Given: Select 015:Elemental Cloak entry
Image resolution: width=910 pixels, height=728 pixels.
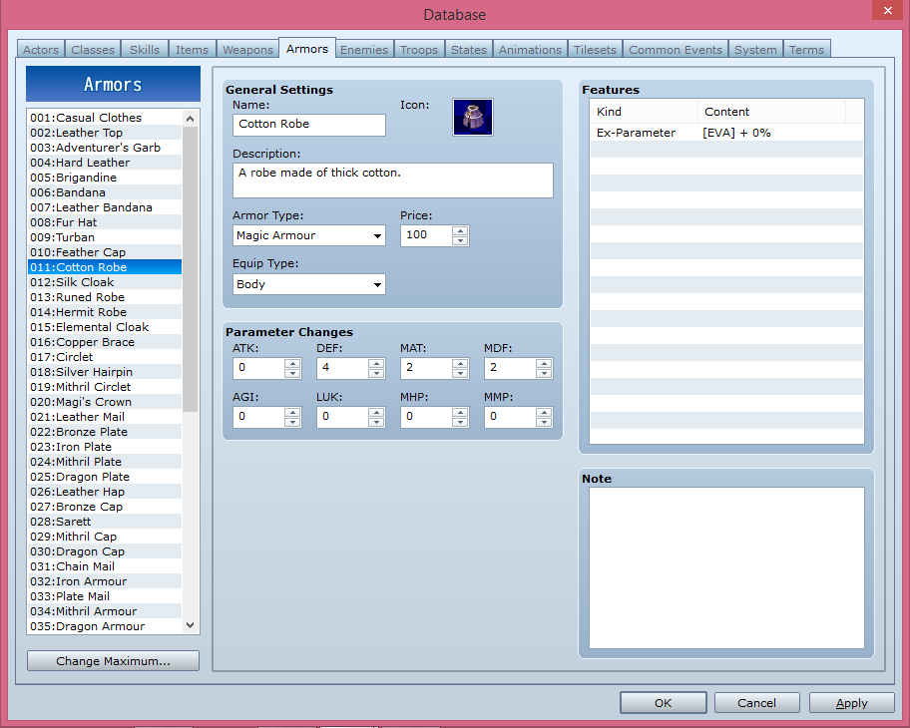Looking at the screenshot, I should (105, 327).
